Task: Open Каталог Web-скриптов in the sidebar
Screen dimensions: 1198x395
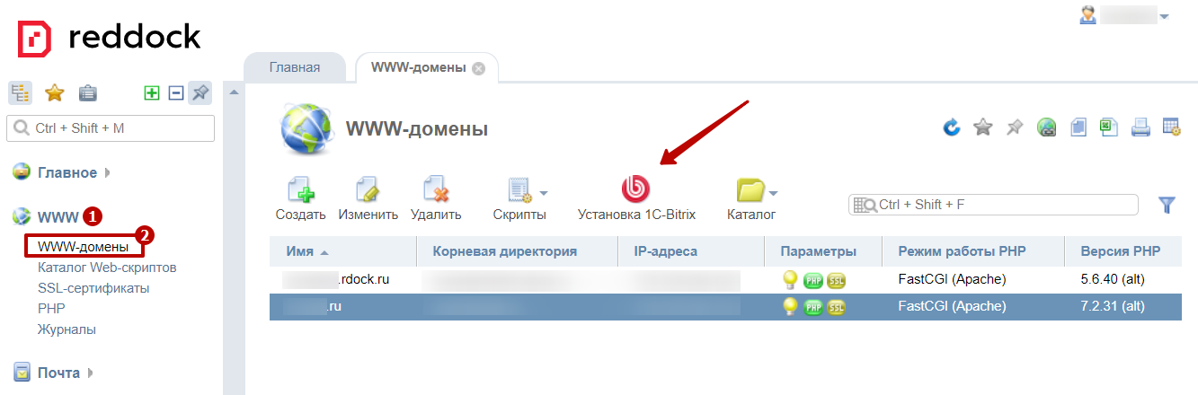Action: tap(106, 268)
